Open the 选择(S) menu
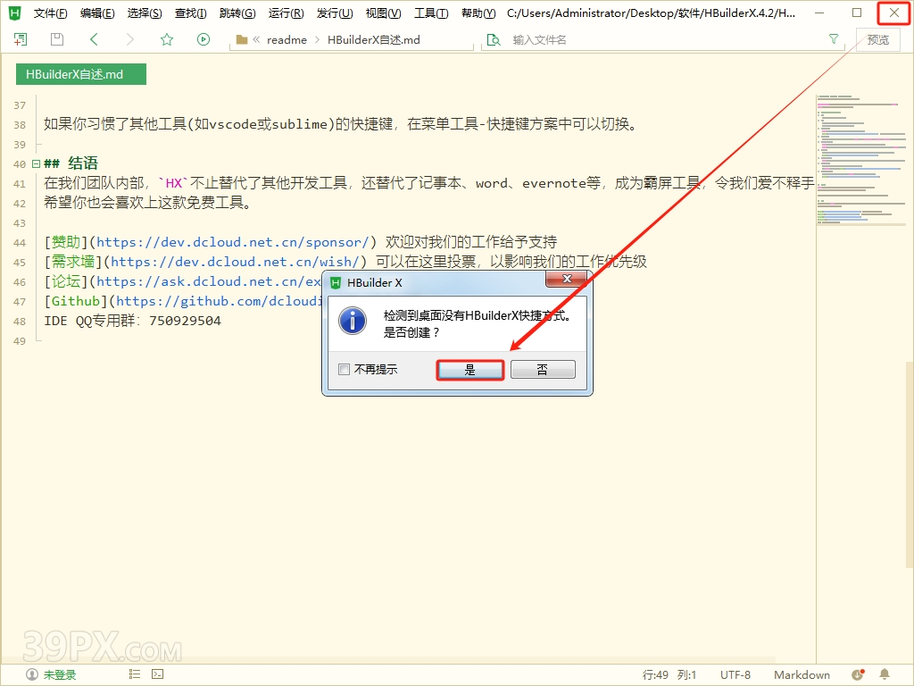914x686 pixels. (x=145, y=13)
